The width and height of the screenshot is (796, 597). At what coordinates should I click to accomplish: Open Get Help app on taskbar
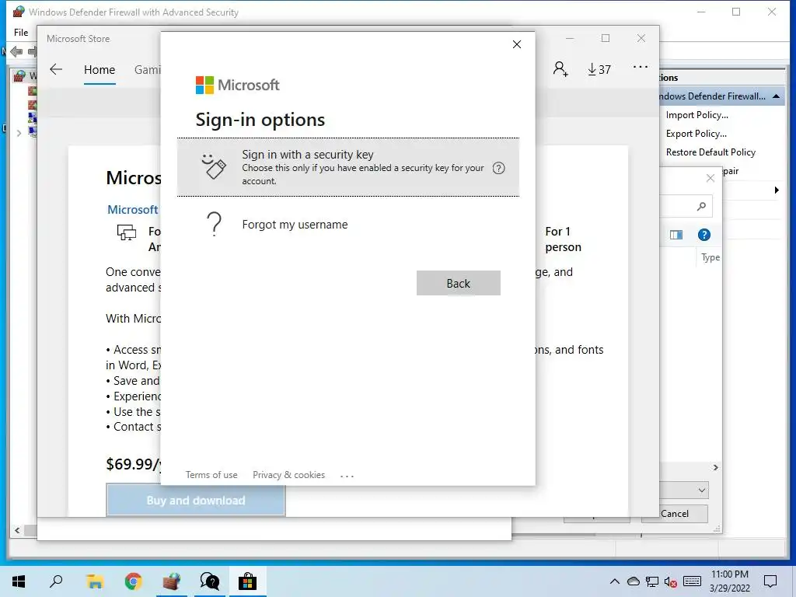[210, 581]
